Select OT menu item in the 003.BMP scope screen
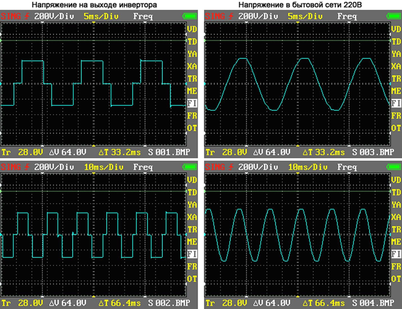 point(396,128)
